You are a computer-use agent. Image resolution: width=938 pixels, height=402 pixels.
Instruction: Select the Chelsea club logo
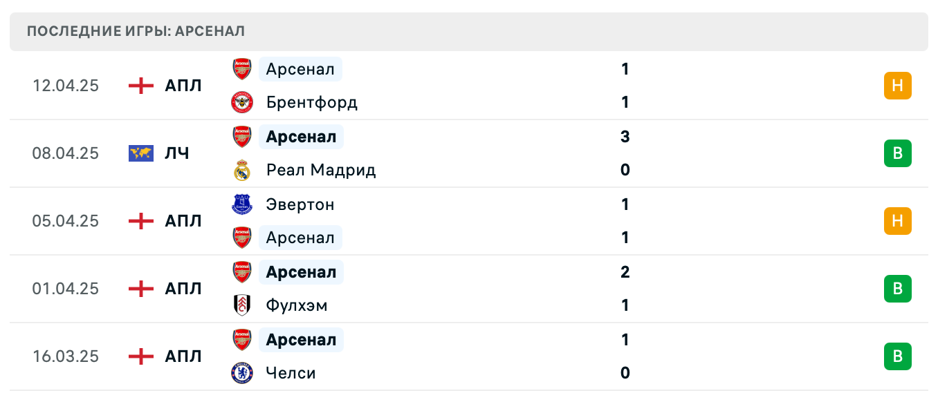click(243, 373)
